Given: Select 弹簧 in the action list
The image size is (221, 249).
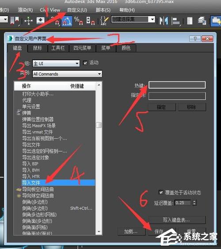Looking at the screenshot, I should pyautogui.click(x=27, y=113).
